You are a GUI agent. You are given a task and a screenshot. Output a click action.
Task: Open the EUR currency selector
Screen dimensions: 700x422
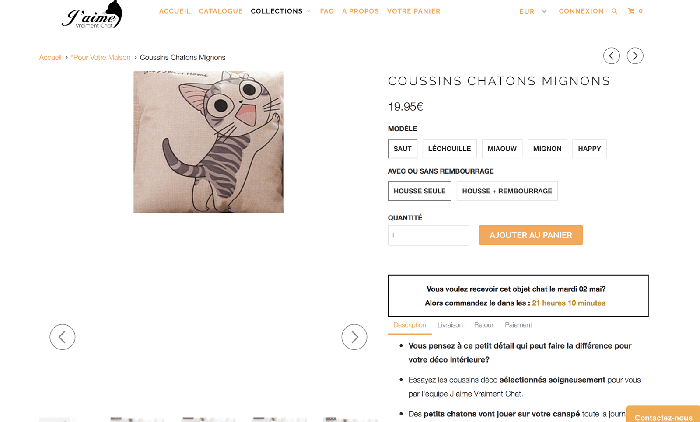coord(533,11)
